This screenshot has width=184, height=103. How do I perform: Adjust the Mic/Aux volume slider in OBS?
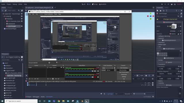click(x=79, y=77)
